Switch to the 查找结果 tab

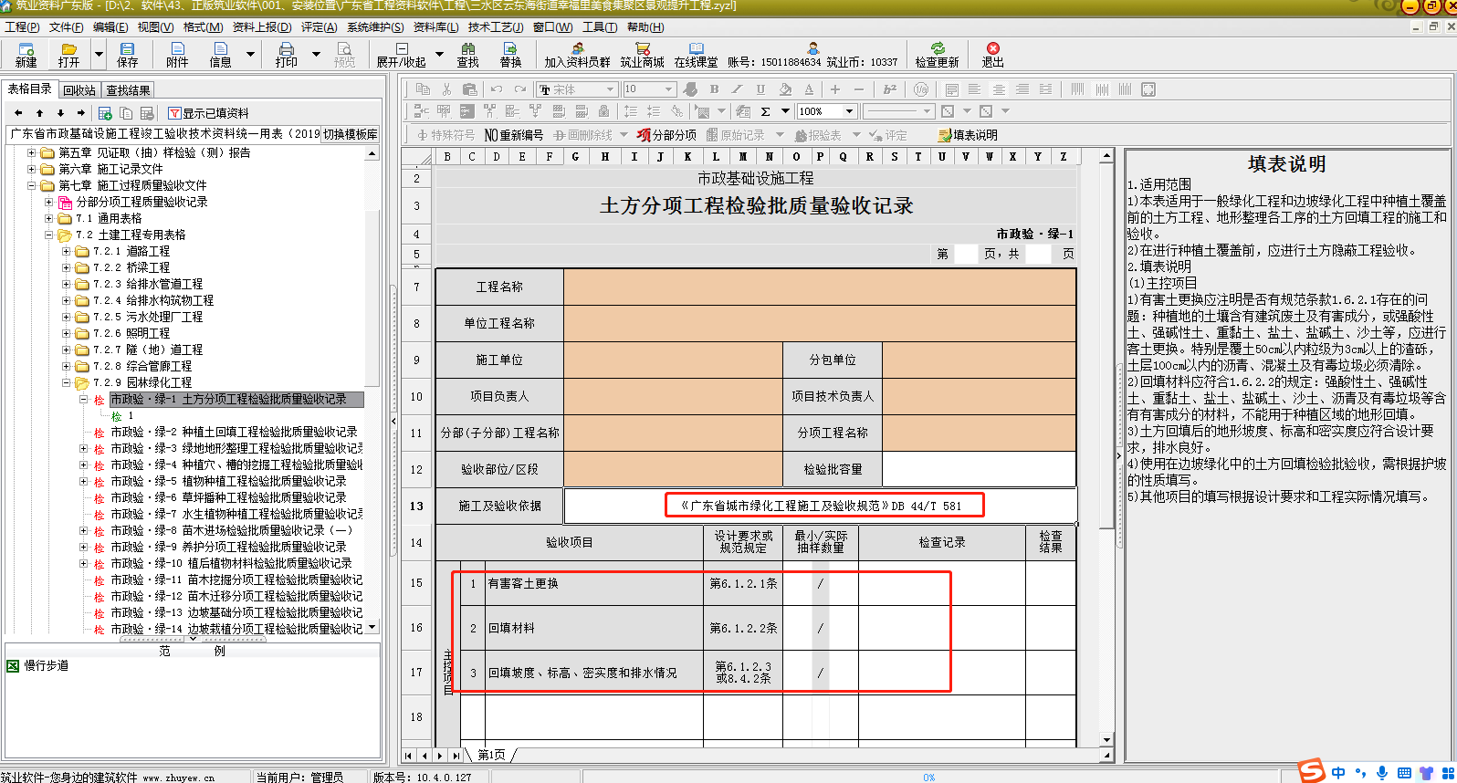click(x=128, y=90)
